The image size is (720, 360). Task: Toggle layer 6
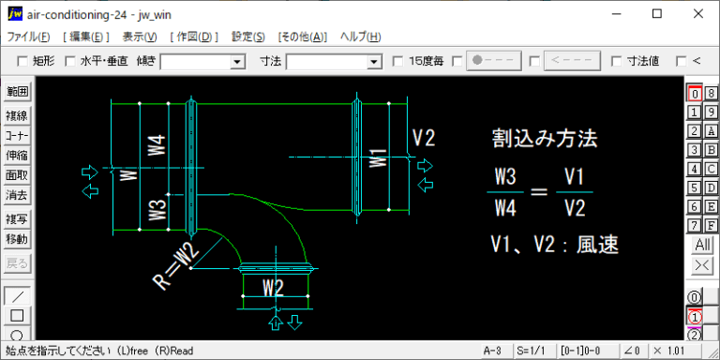tap(695, 206)
